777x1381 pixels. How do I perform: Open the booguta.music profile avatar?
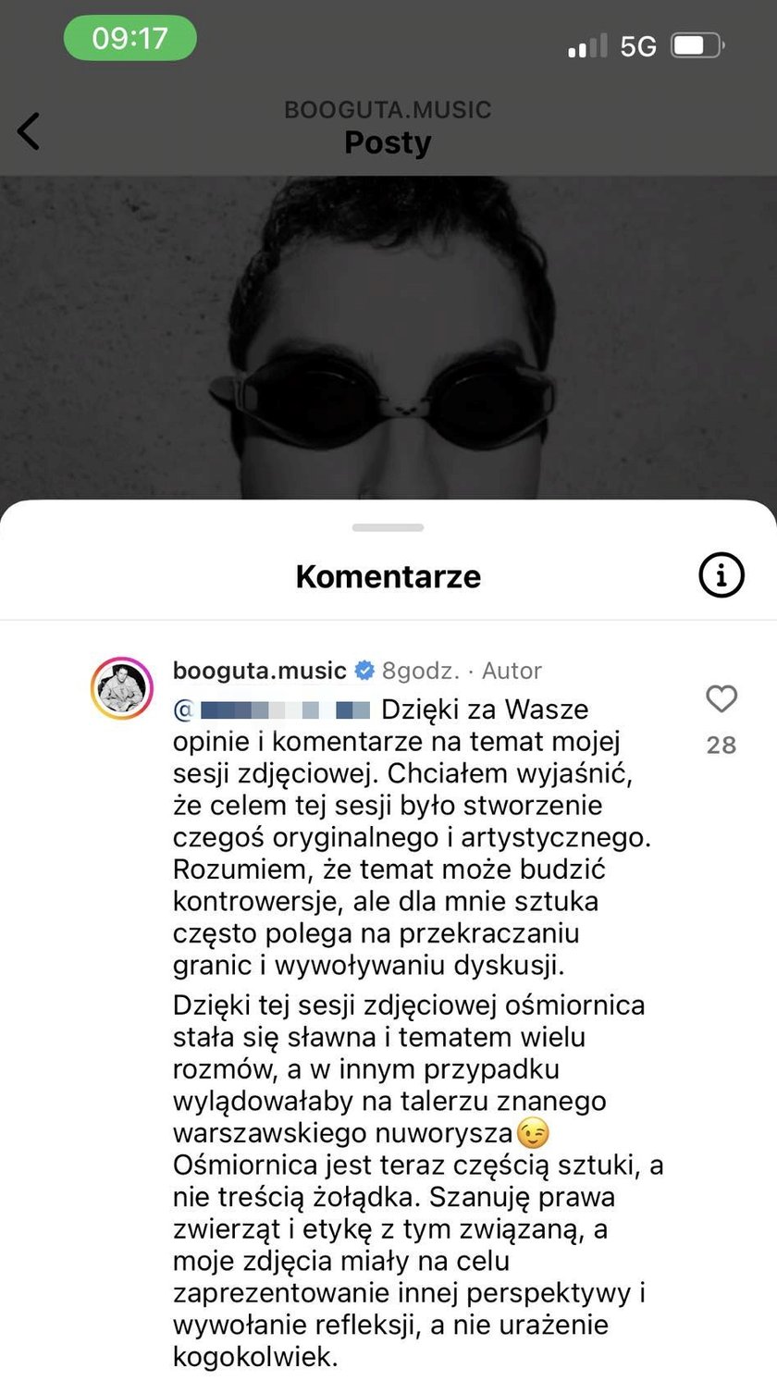(122, 688)
